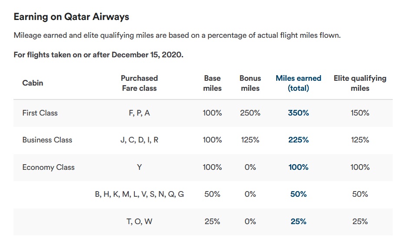401x248 pixels.
Task: Click the 225% total miles earned value
Action: click(298, 140)
